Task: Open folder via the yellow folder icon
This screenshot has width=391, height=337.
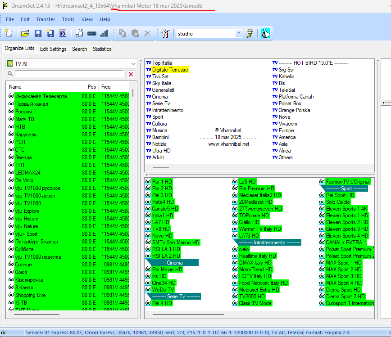Action: tap(25, 33)
